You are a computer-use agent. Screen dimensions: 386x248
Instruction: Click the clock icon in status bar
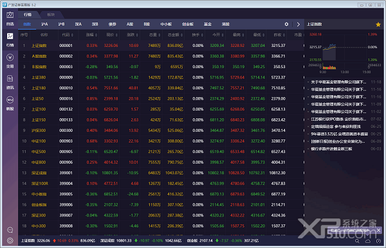379,241
